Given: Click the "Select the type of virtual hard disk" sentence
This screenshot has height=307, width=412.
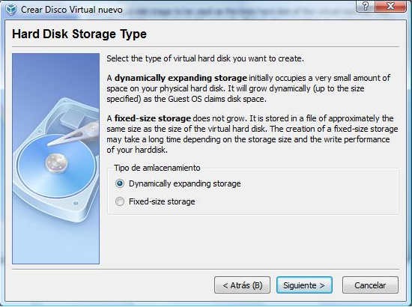Looking at the screenshot, I should pos(205,58).
